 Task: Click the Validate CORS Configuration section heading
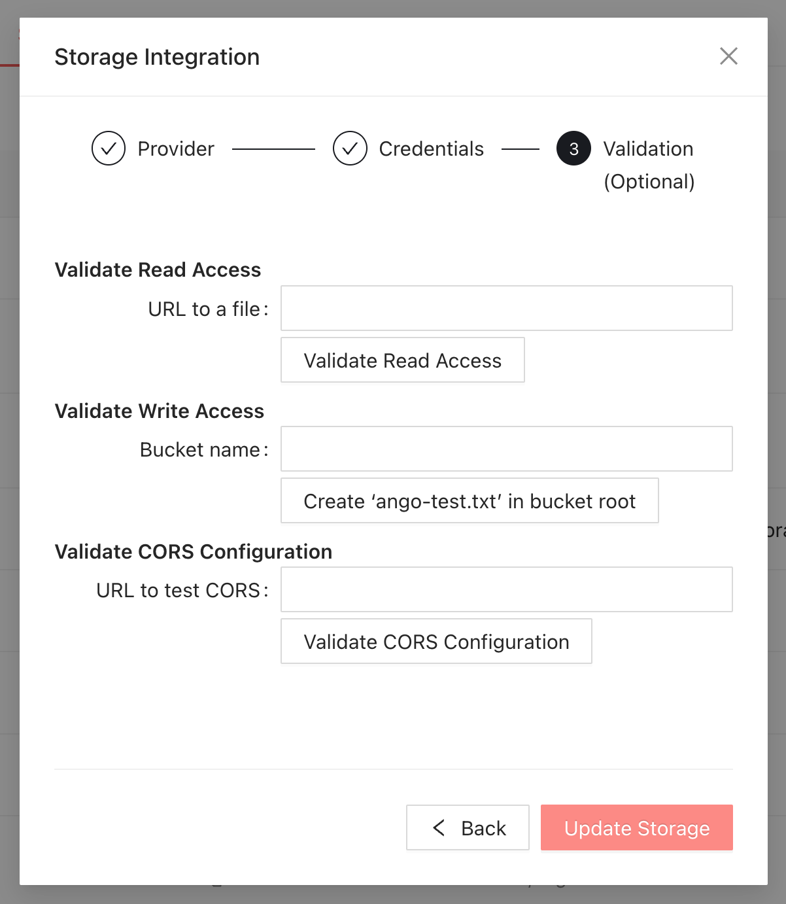[194, 551]
